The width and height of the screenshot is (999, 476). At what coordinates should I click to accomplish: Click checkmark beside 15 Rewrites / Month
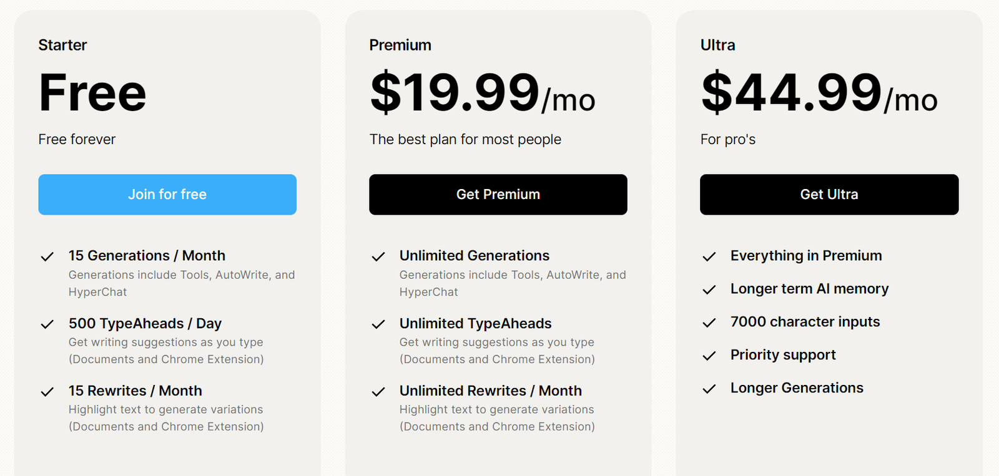(47, 392)
